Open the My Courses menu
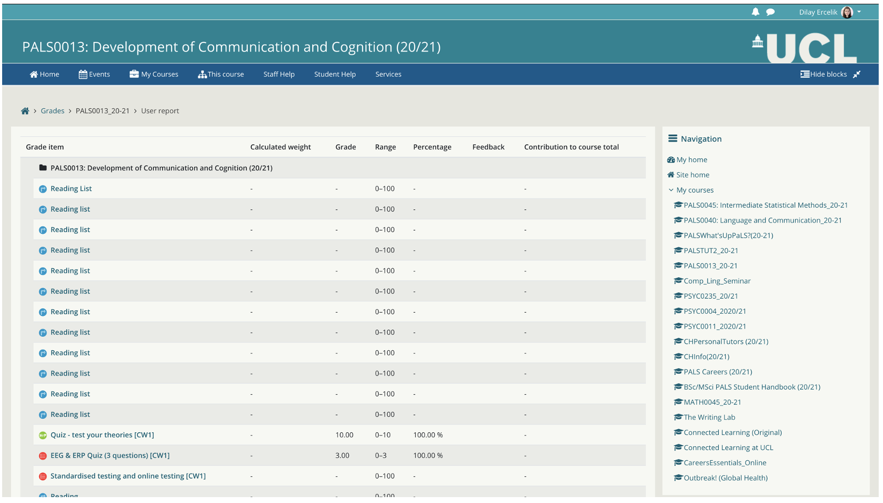This screenshot has height=503, width=883. [154, 75]
